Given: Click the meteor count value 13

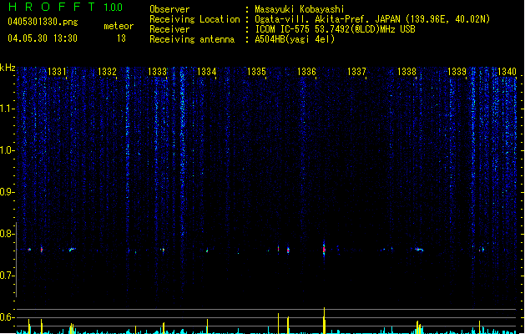Looking at the screenshot, I should (121, 38).
